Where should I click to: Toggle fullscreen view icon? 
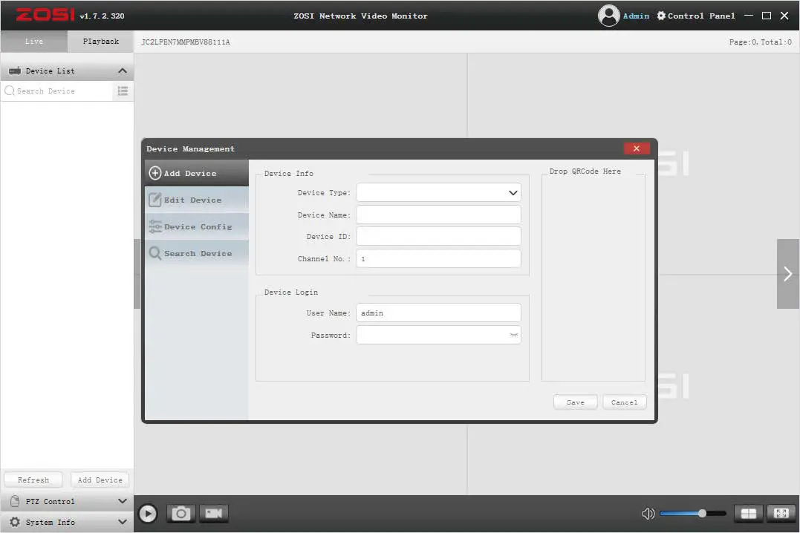[781, 514]
